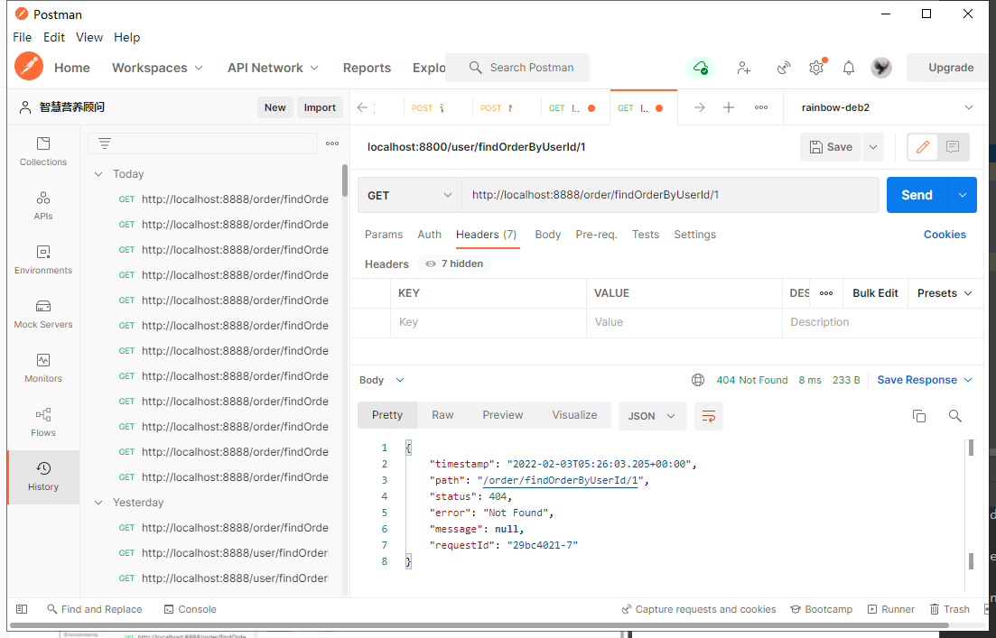Open settings via the gear icon

816,68
